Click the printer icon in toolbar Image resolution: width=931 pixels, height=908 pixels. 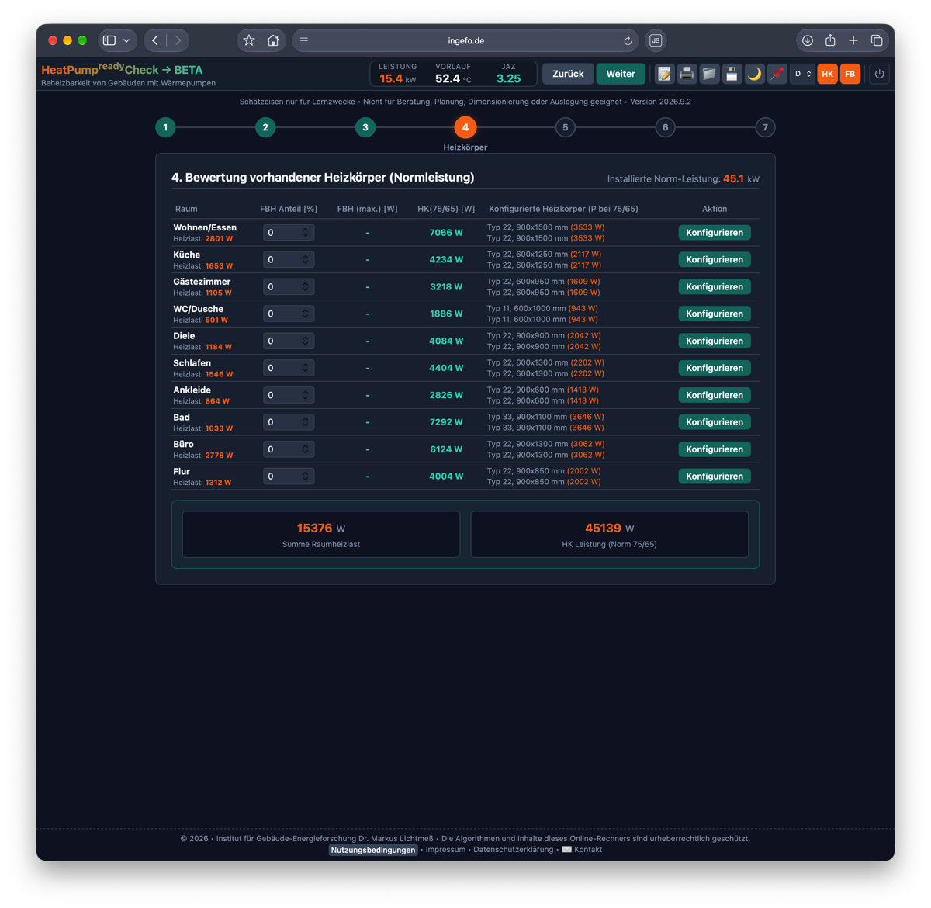[687, 74]
